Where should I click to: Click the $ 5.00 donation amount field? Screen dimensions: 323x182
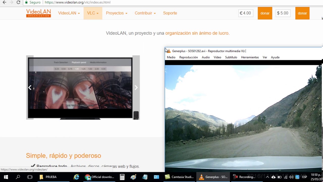click(283, 13)
